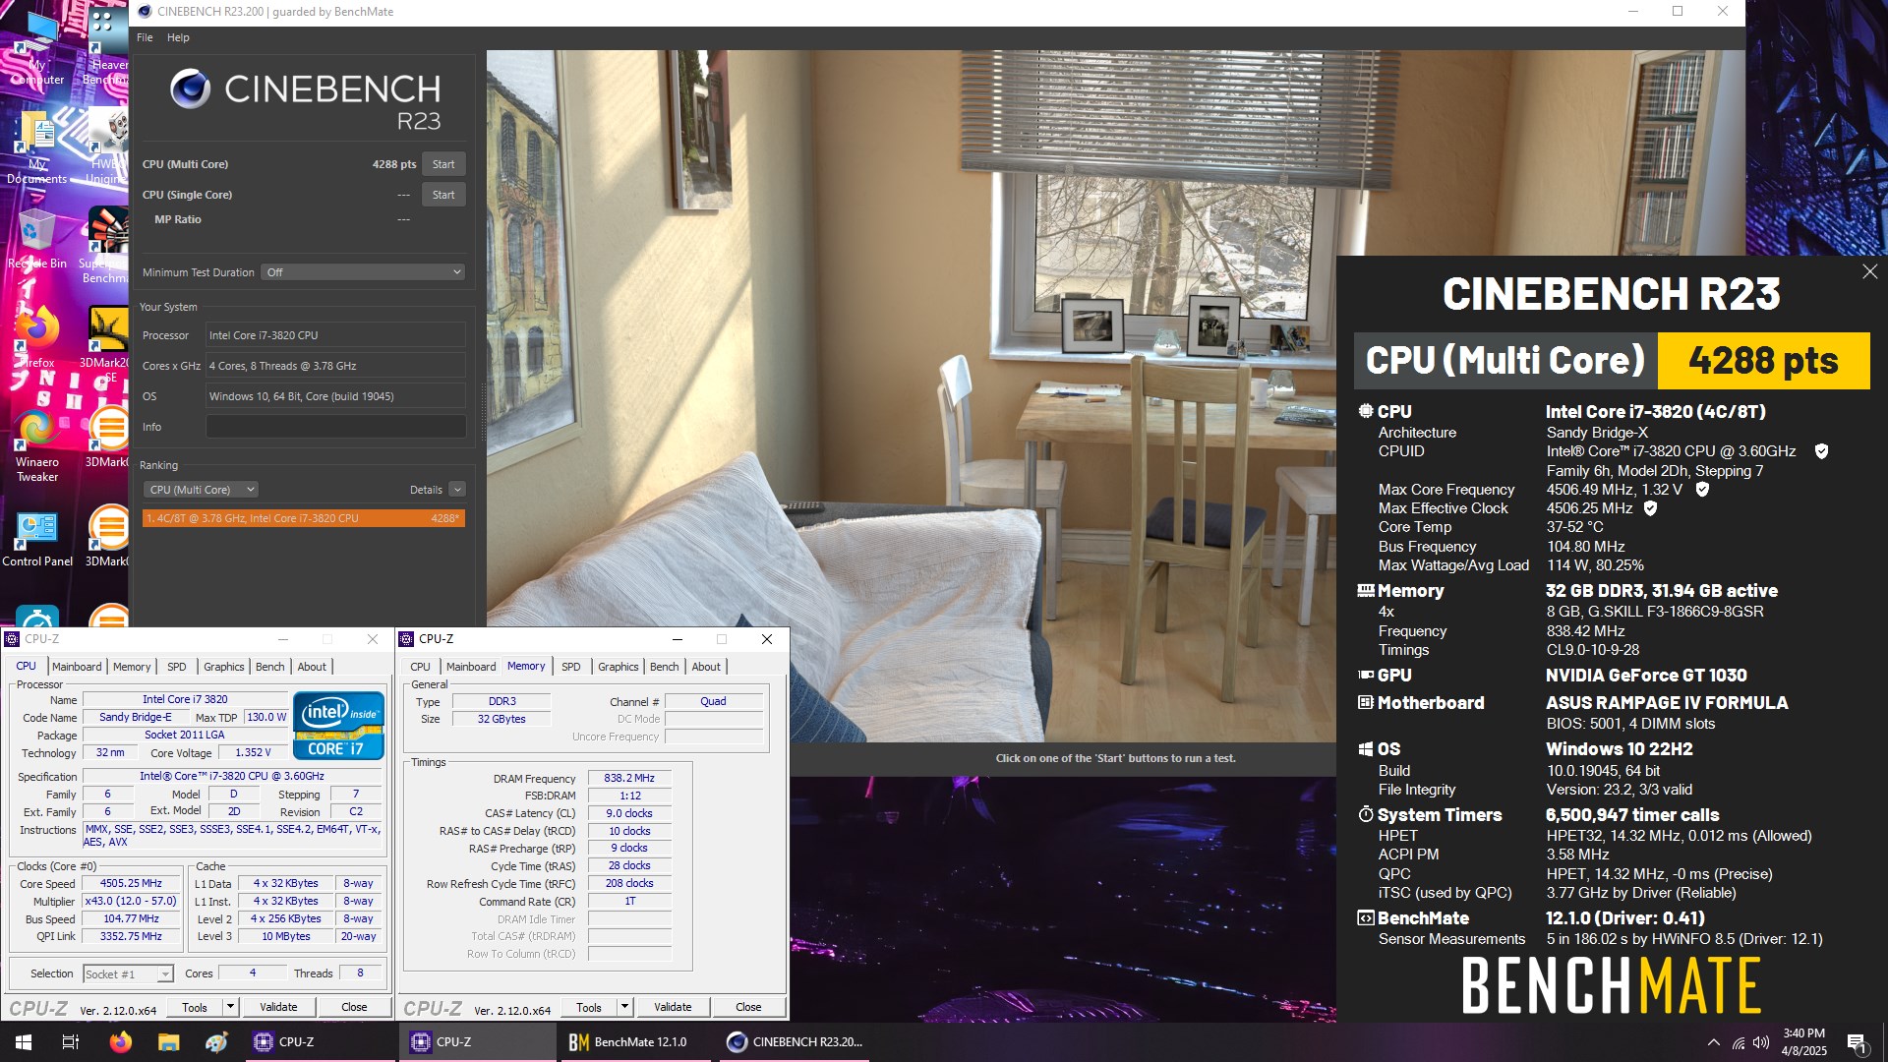Image resolution: width=1888 pixels, height=1062 pixels.
Task: Click the Intel Core i7 logo in CPU-Z
Action: click(339, 726)
